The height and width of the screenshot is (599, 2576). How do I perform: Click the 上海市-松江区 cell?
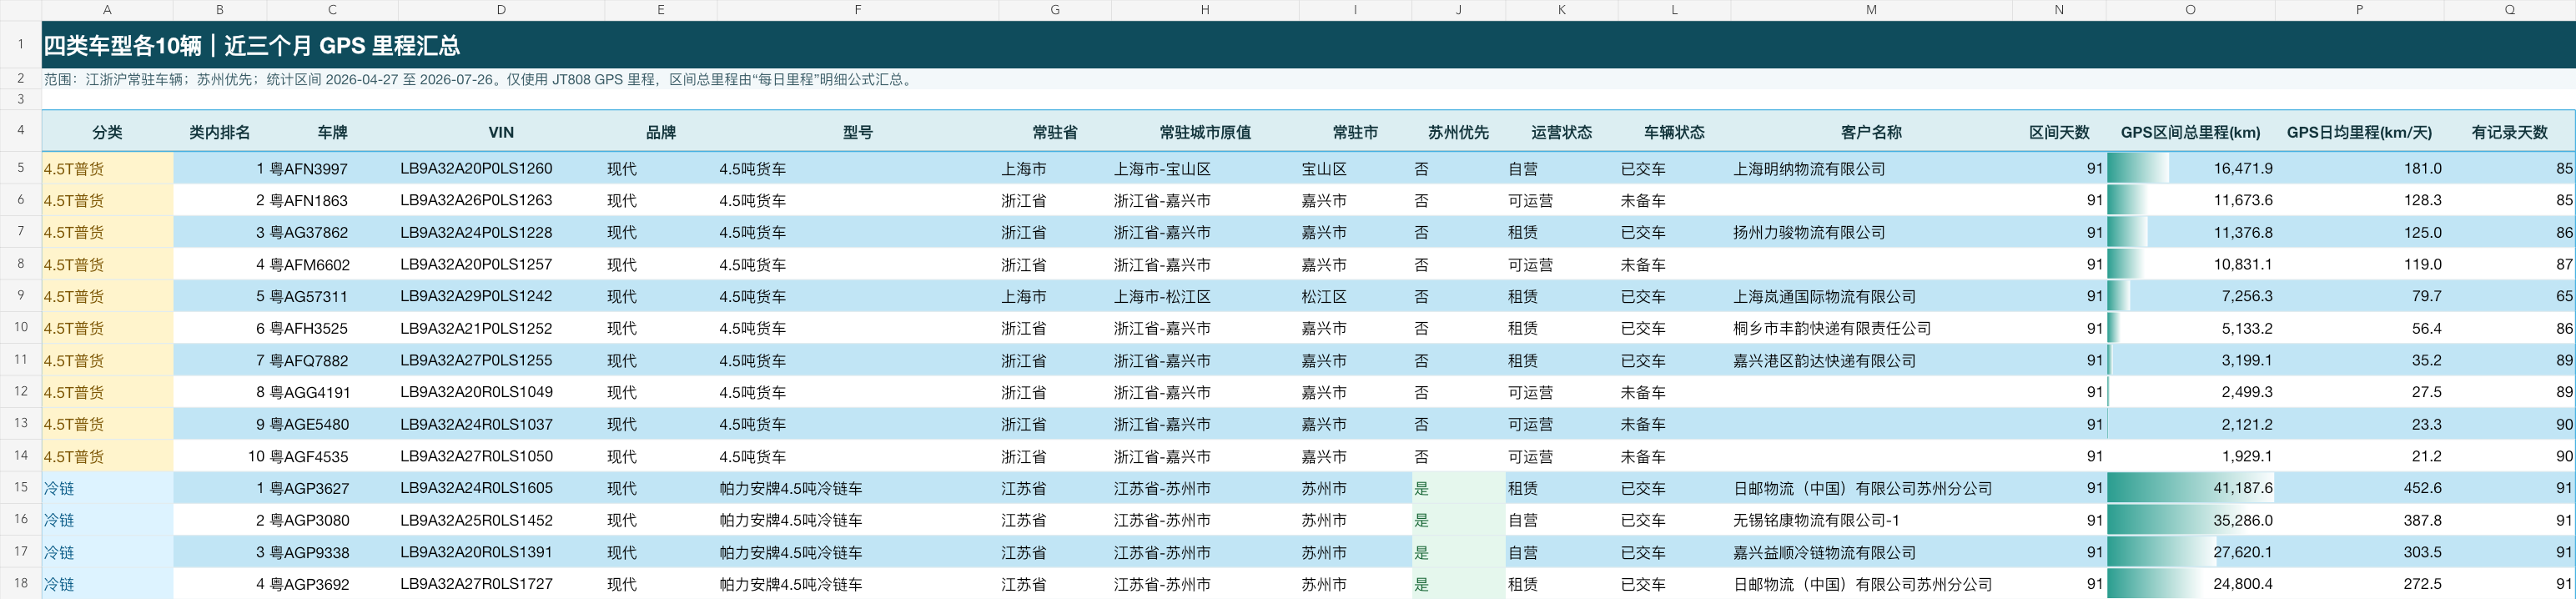tap(1205, 296)
